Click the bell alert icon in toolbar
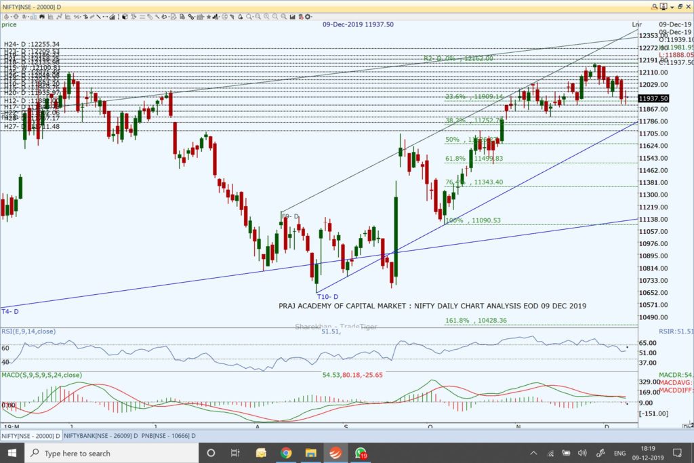The height and width of the screenshot is (463, 694). pyautogui.click(x=241, y=17)
